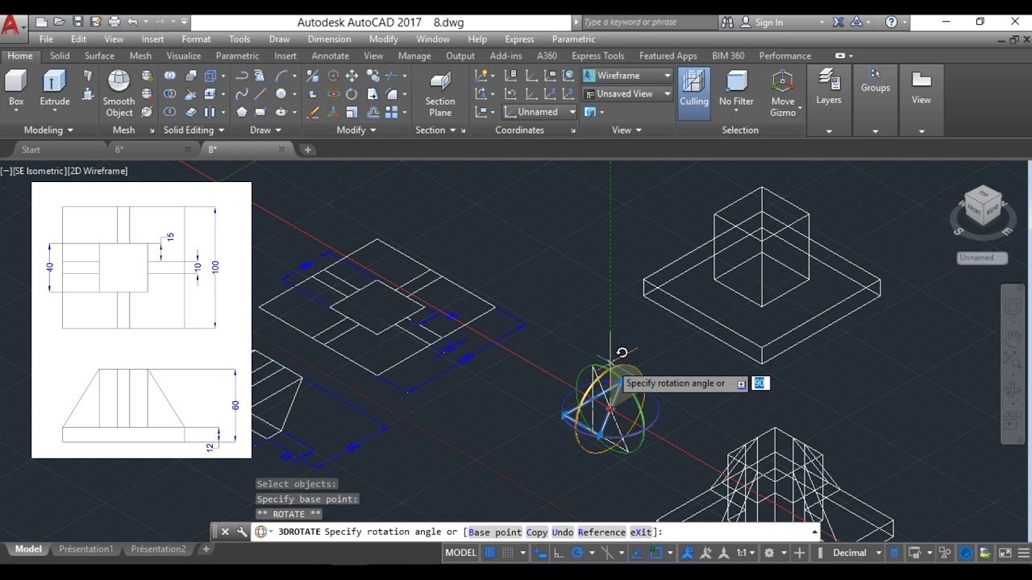The width and height of the screenshot is (1032, 580).
Task: Click the [2D Wireframe] visual style label
Action: (x=97, y=171)
